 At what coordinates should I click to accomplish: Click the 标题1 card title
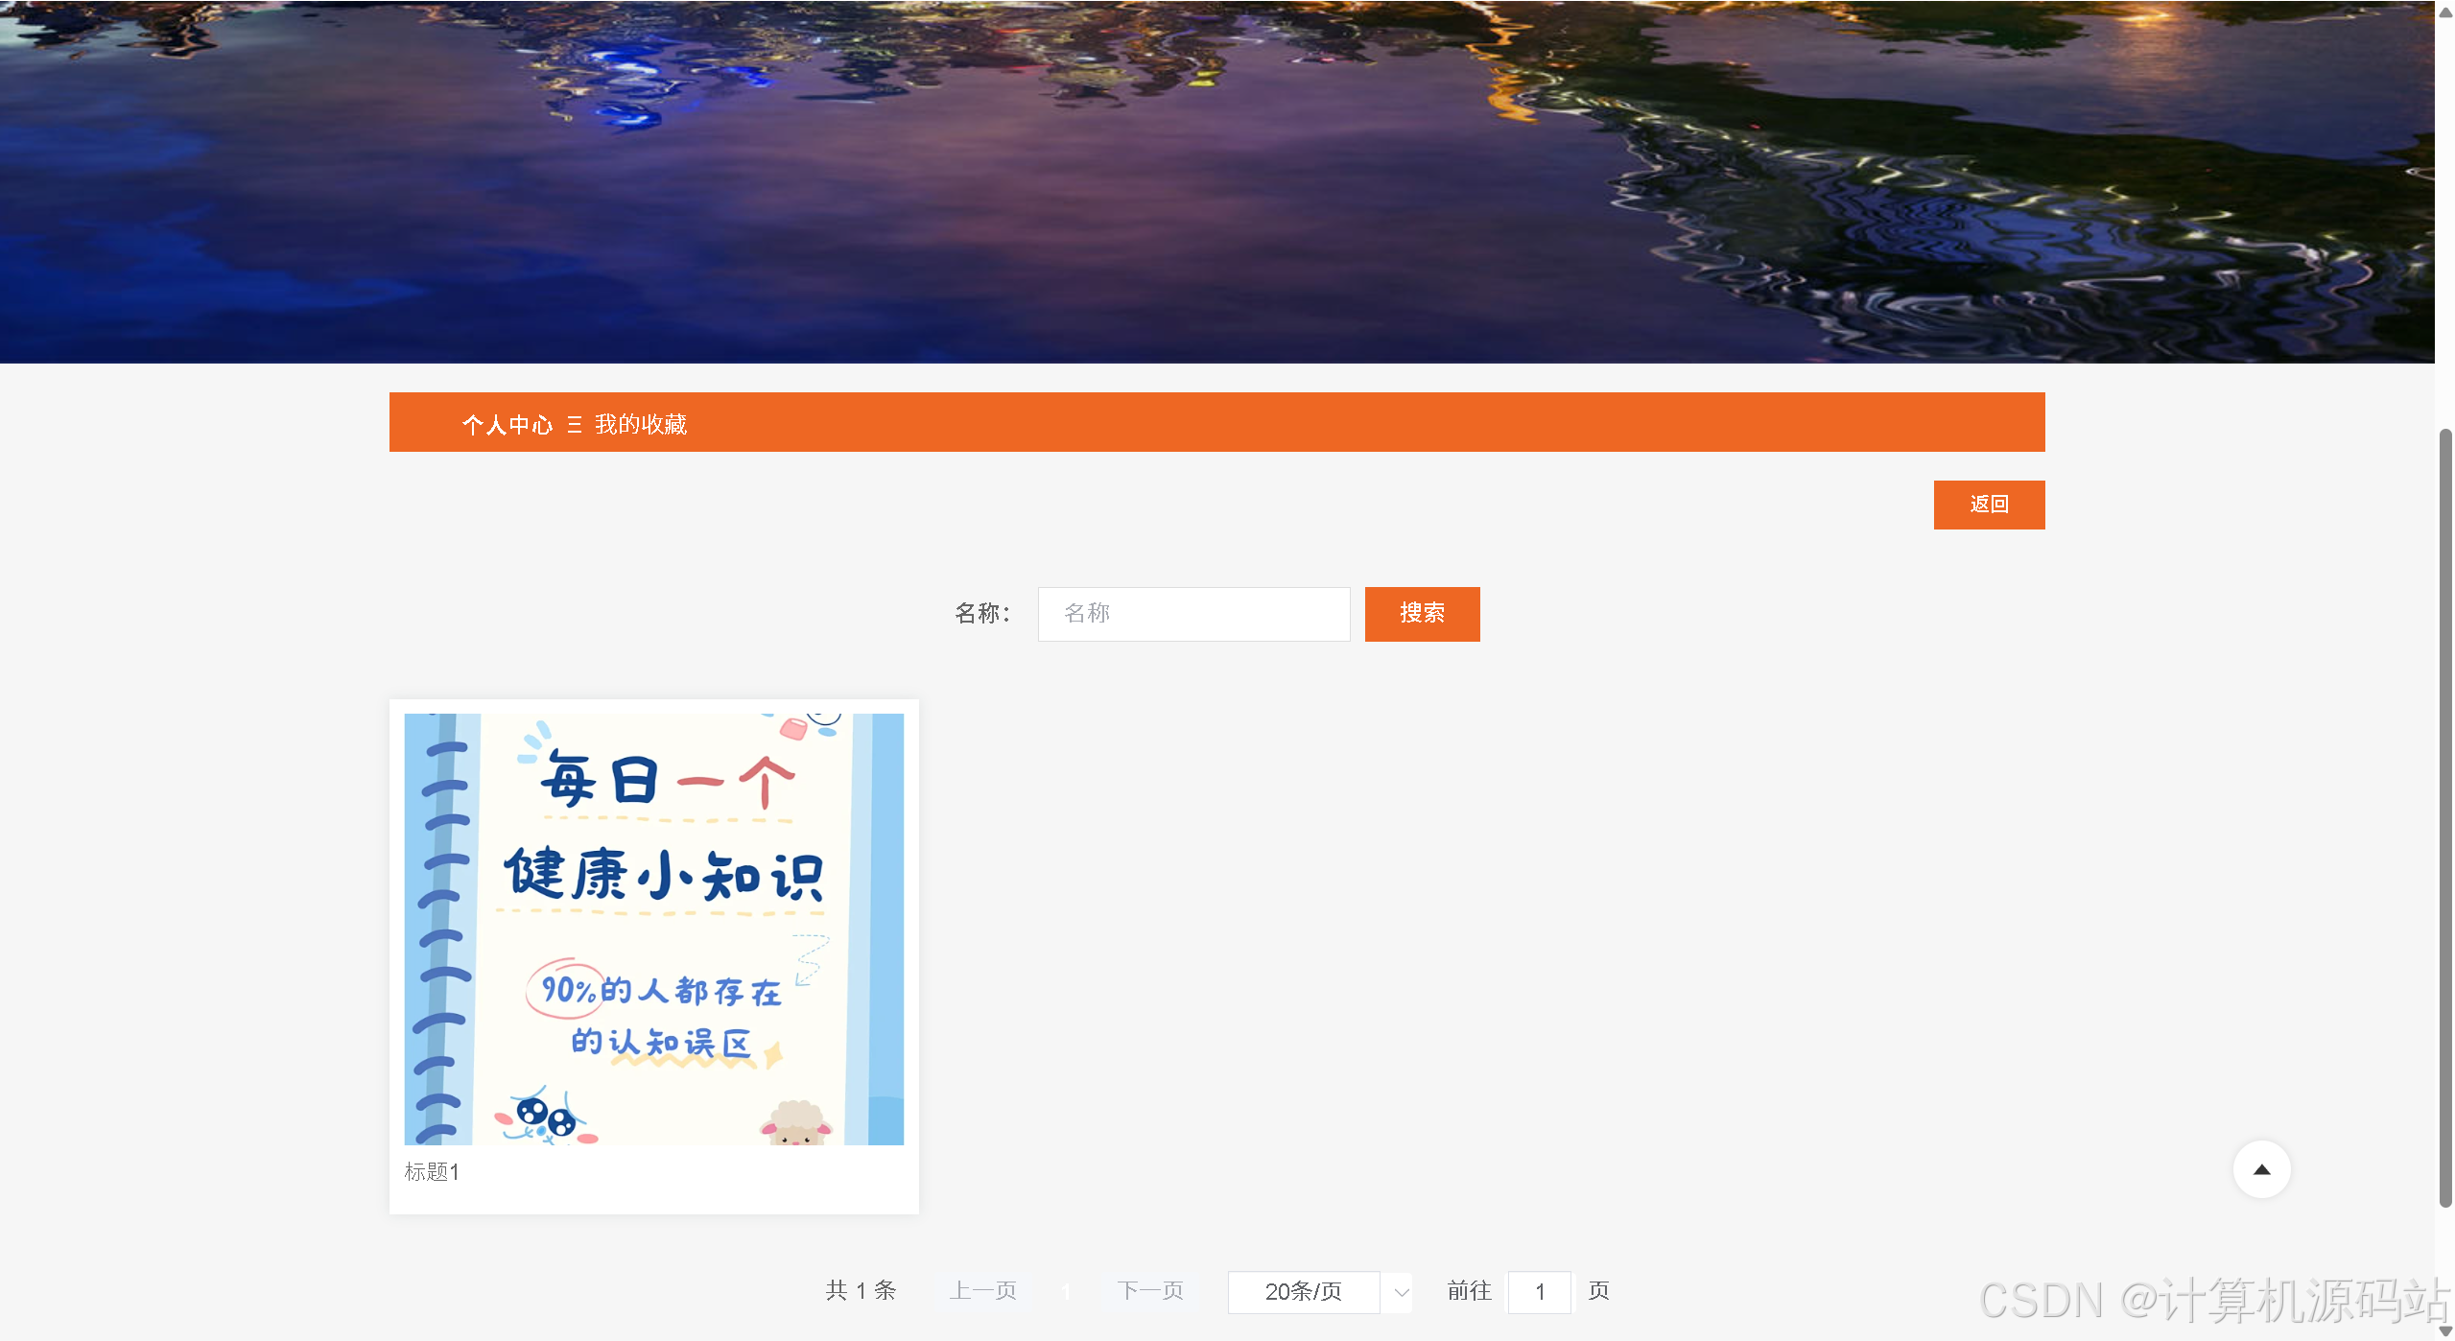[432, 1171]
